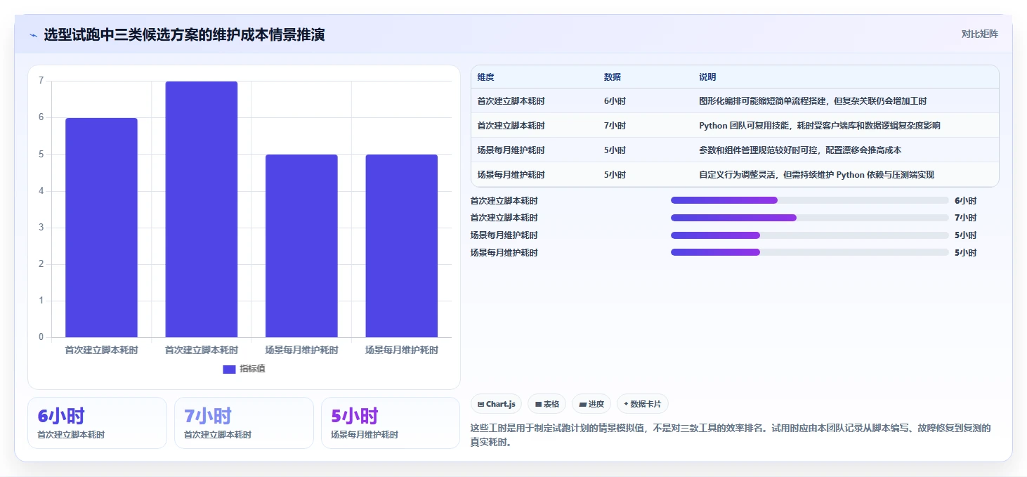1027x477 pixels.
Task: Click the 首次建立脚本耗时 cell in the 图形化编排 row
Action: (511, 101)
